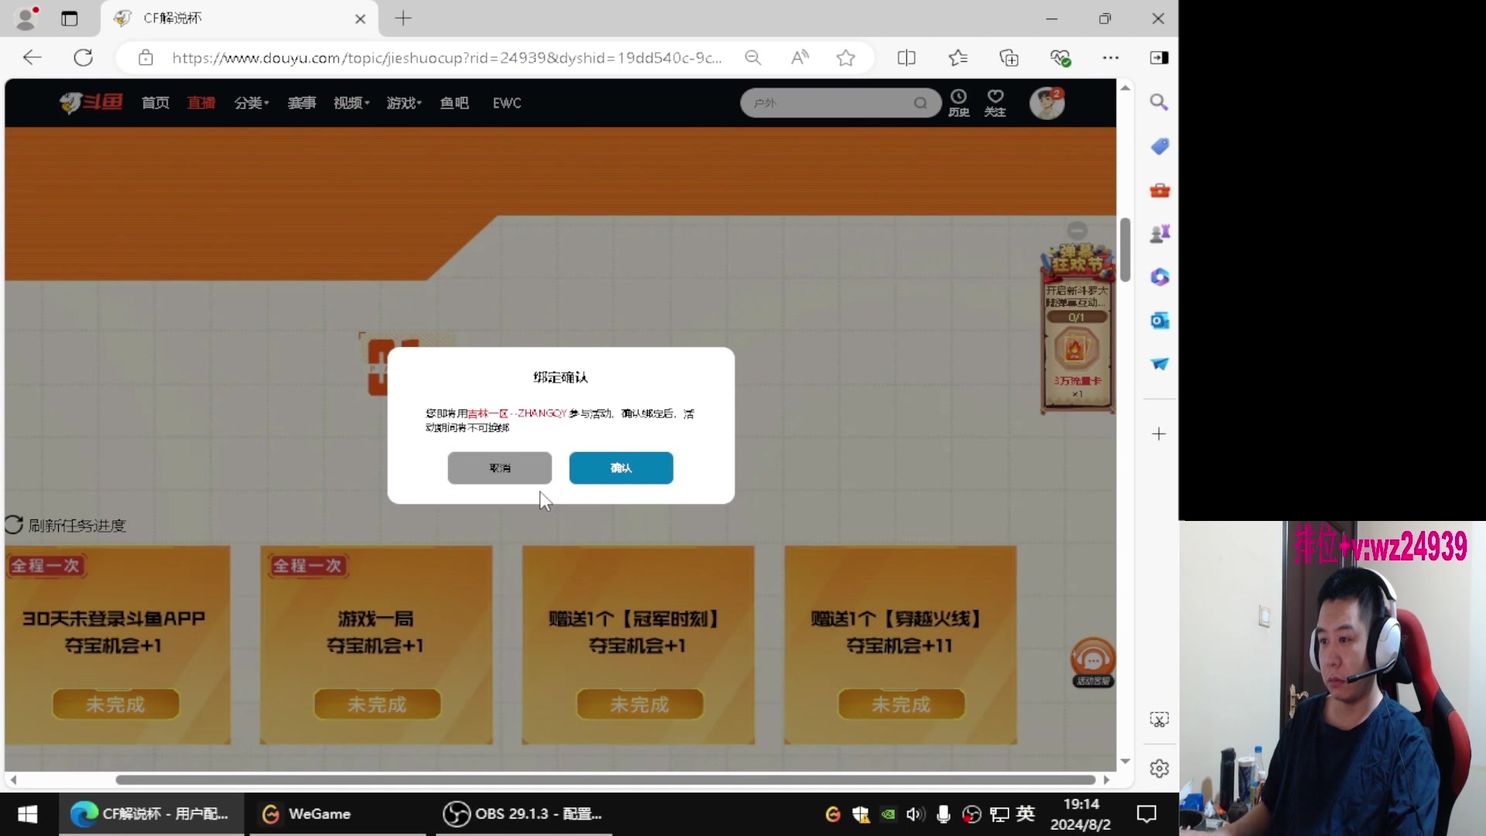Toggle the address bar favorites star

click(x=846, y=57)
